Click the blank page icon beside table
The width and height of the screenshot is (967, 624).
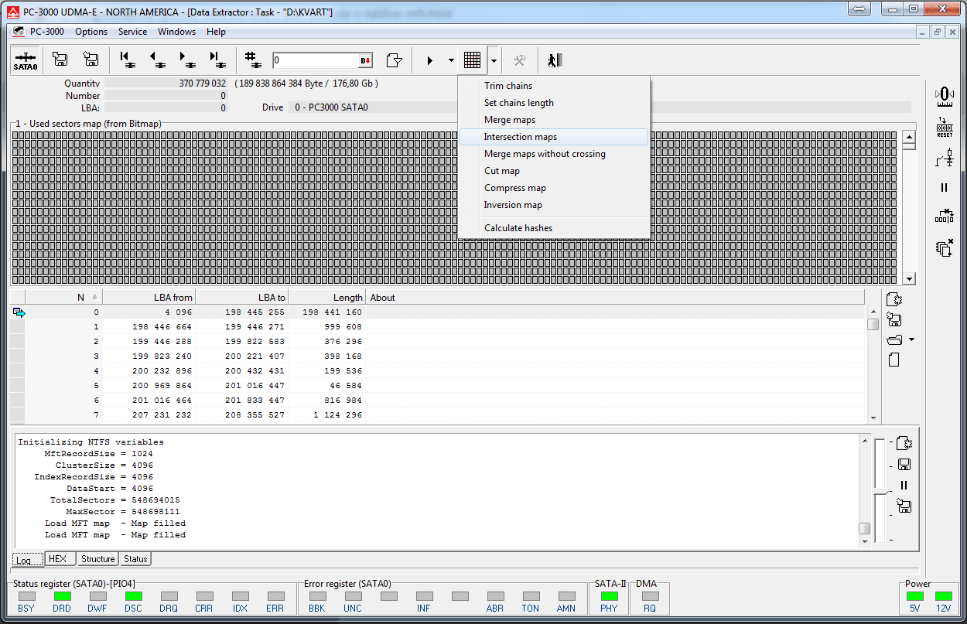(x=894, y=360)
